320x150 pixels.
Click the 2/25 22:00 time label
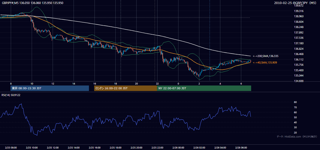[157, 148]
